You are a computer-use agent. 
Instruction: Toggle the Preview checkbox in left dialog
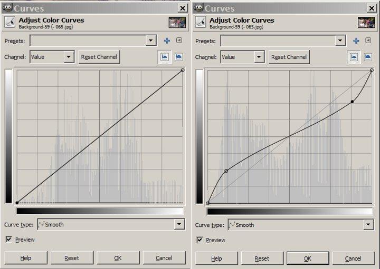8,240
